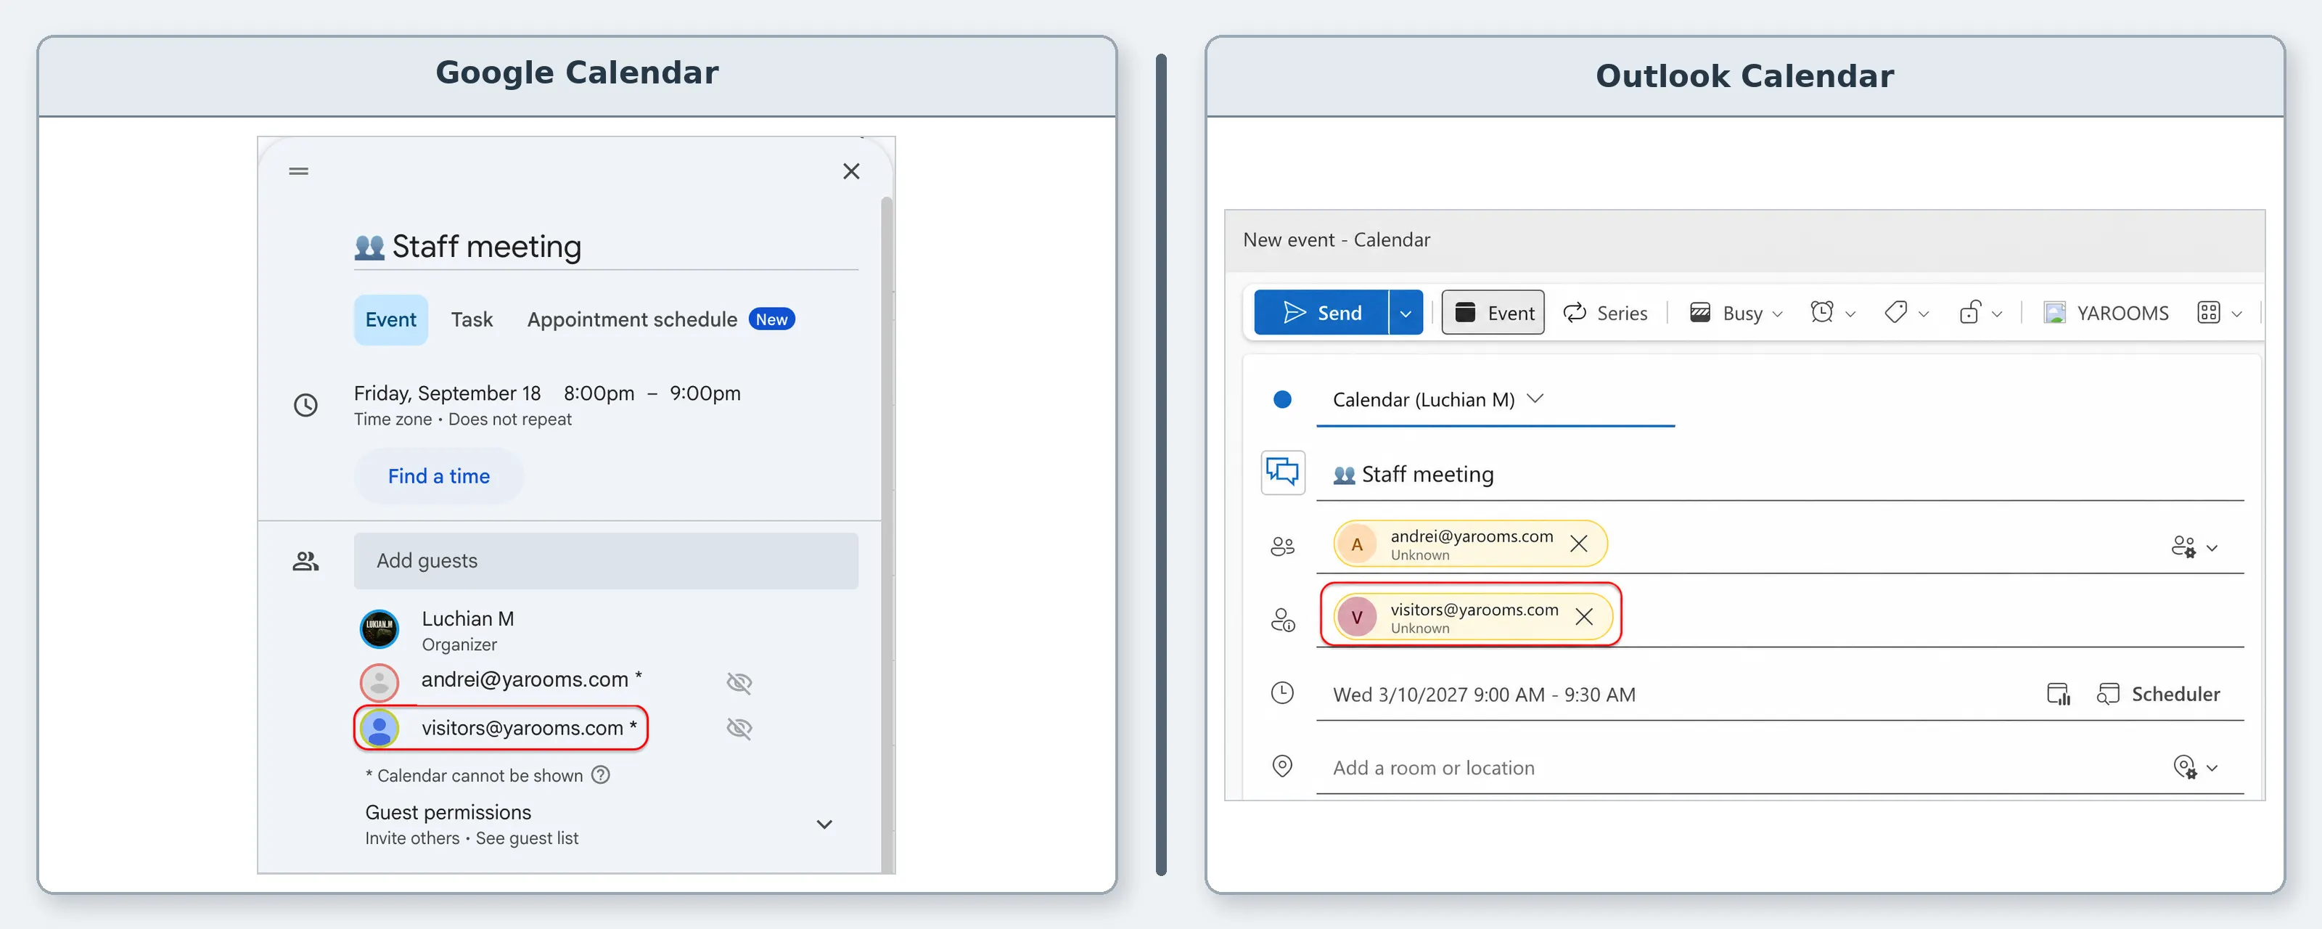The image size is (2322, 929).
Task: Open the Busy status dropdown
Action: coord(1735,313)
